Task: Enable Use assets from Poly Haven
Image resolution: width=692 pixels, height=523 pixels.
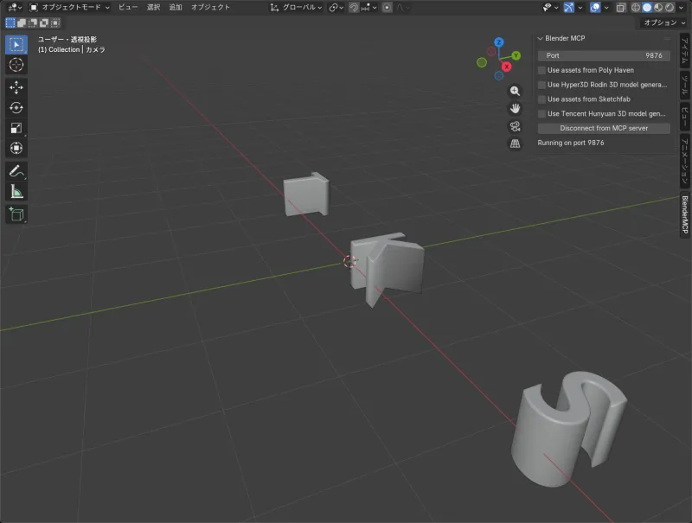Action: point(542,71)
